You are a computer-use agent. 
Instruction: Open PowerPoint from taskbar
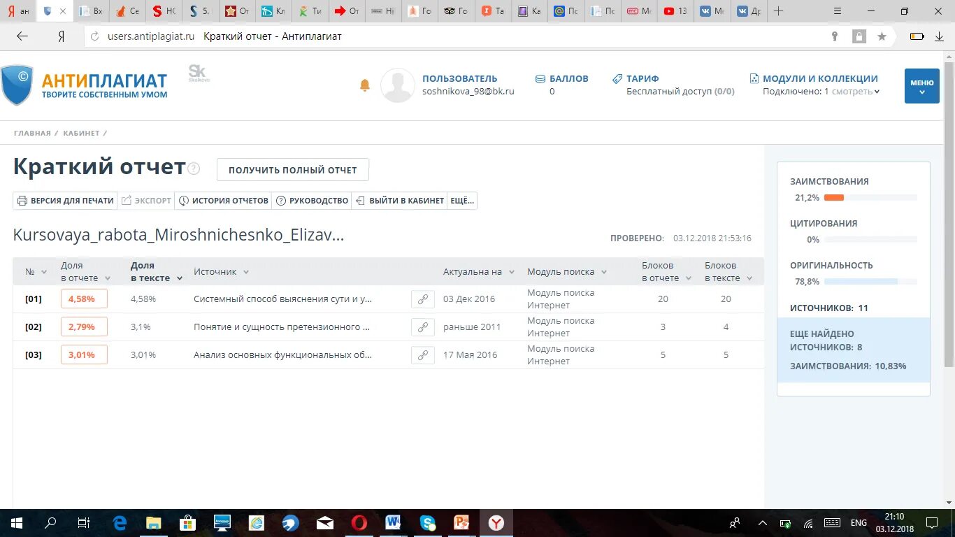point(461,523)
